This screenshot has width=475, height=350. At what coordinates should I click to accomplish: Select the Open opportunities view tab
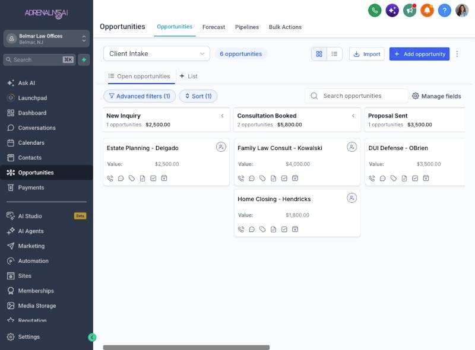click(x=140, y=77)
